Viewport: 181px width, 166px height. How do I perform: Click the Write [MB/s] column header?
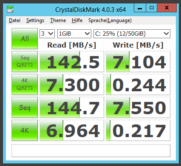coord(138,45)
